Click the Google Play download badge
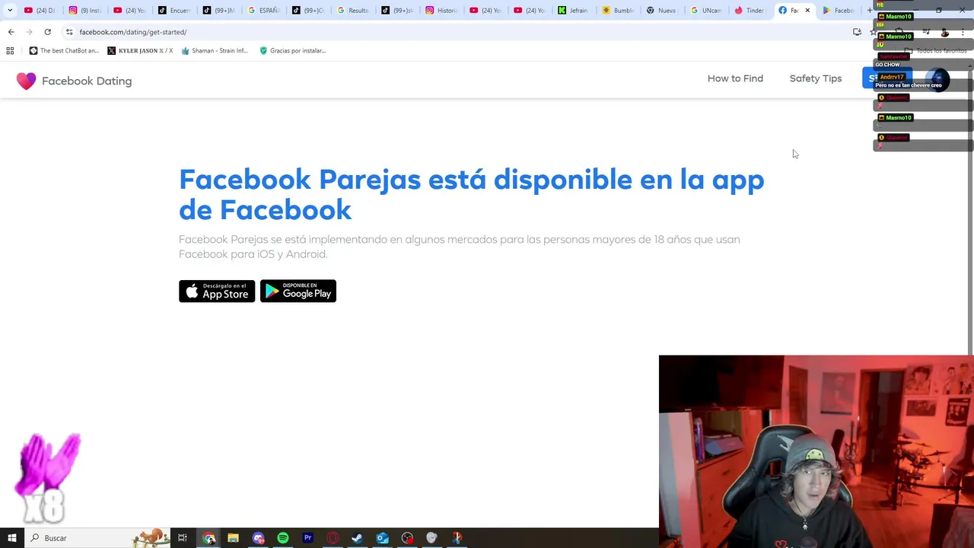 pos(298,291)
